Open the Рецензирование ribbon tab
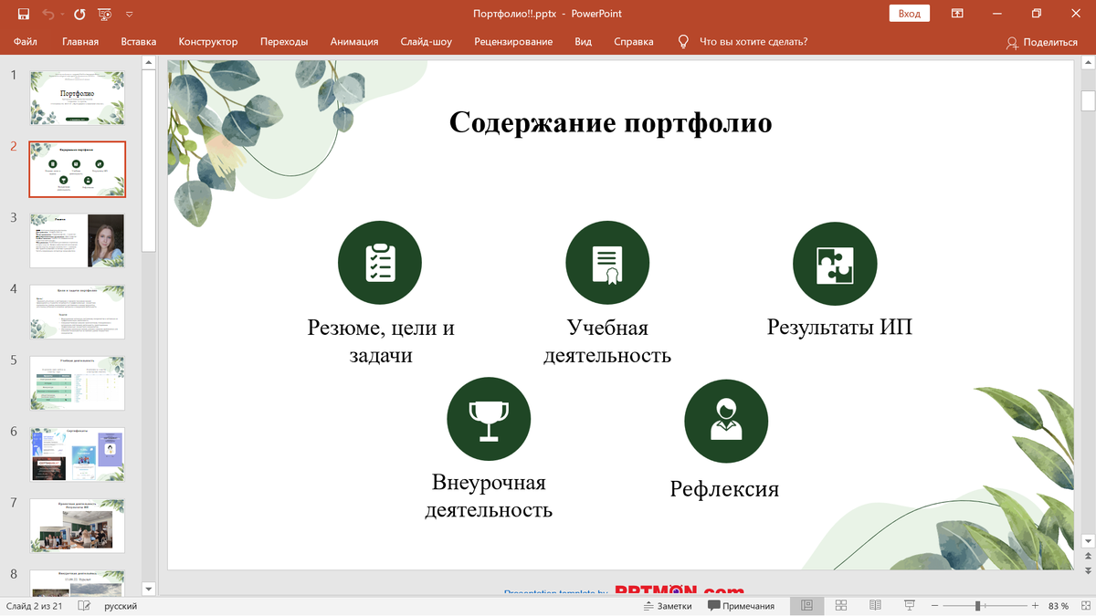 [513, 42]
